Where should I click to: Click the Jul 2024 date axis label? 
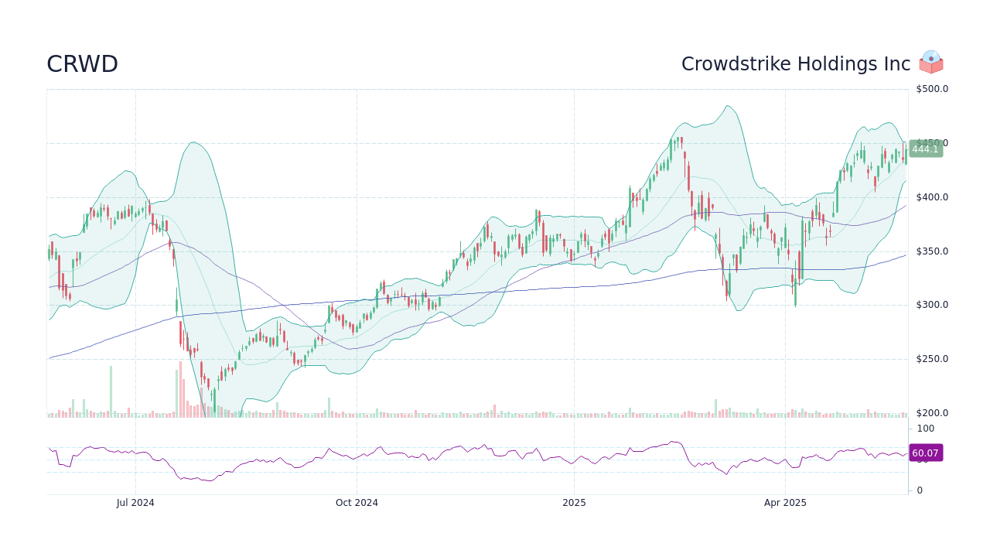click(135, 503)
